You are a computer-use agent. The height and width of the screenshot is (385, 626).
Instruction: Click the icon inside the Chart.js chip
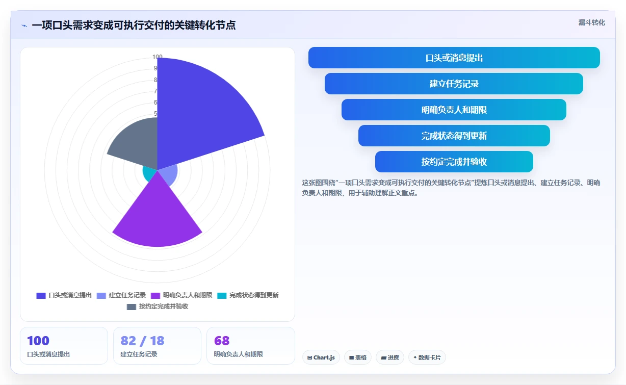point(309,358)
